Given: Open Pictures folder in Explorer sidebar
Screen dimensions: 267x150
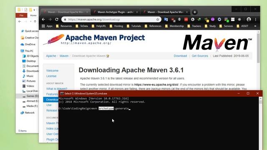Looking at the screenshot, I should (29, 81).
